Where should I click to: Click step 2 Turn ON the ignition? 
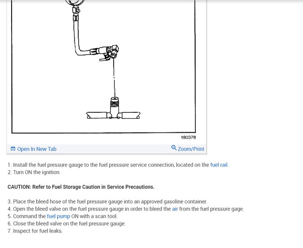[34, 172]
